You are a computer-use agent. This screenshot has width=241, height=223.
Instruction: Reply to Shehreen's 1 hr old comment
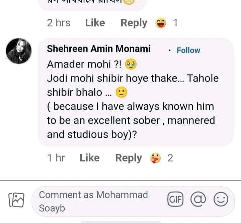click(x=128, y=158)
